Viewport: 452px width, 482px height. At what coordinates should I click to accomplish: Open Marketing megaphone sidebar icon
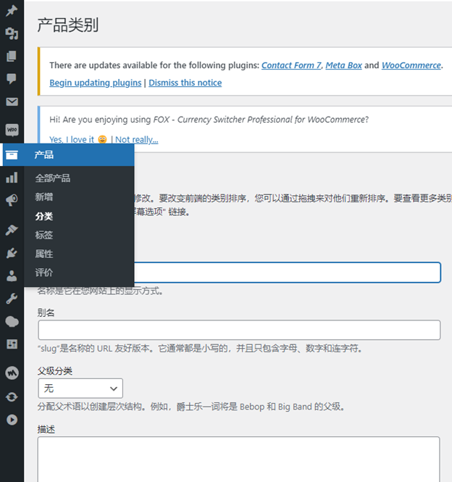pyautogui.click(x=12, y=200)
